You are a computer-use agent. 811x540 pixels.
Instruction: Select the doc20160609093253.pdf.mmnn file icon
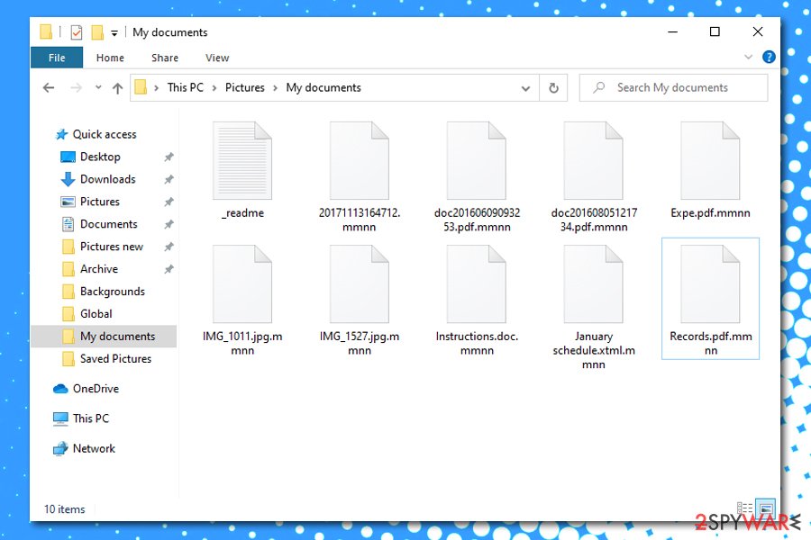click(x=477, y=160)
